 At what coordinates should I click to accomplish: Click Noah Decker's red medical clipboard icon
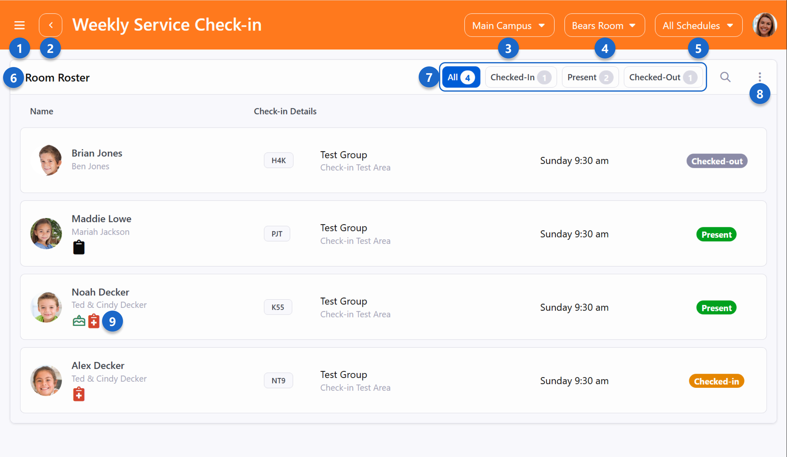coord(94,321)
